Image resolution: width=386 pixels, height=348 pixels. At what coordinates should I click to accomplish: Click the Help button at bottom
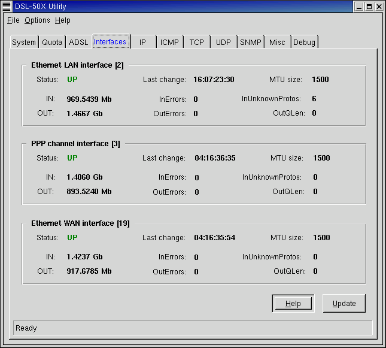pyautogui.click(x=293, y=304)
